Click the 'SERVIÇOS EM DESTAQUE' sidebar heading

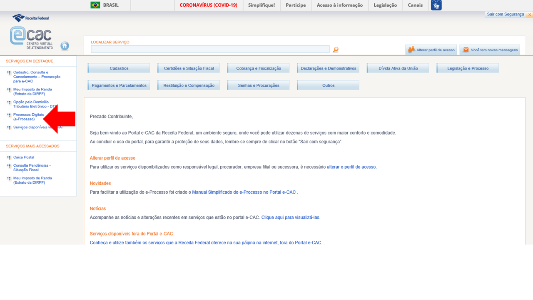coord(30,61)
